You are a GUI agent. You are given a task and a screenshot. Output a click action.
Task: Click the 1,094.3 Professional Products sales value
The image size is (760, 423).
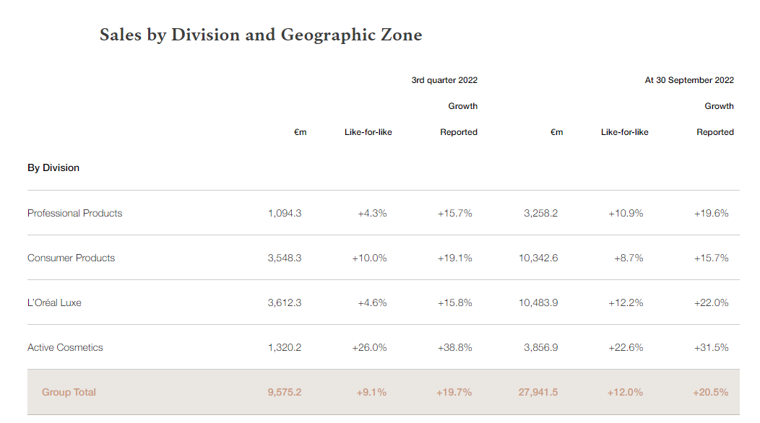point(285,213)
